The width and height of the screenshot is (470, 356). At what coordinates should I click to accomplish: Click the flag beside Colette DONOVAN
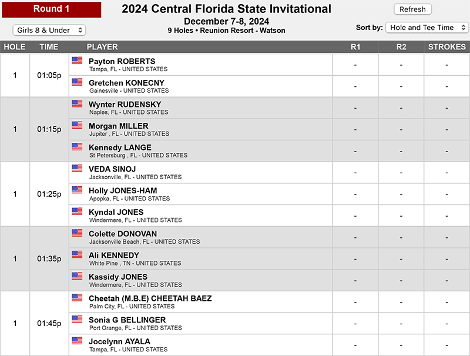click(77, 233)
